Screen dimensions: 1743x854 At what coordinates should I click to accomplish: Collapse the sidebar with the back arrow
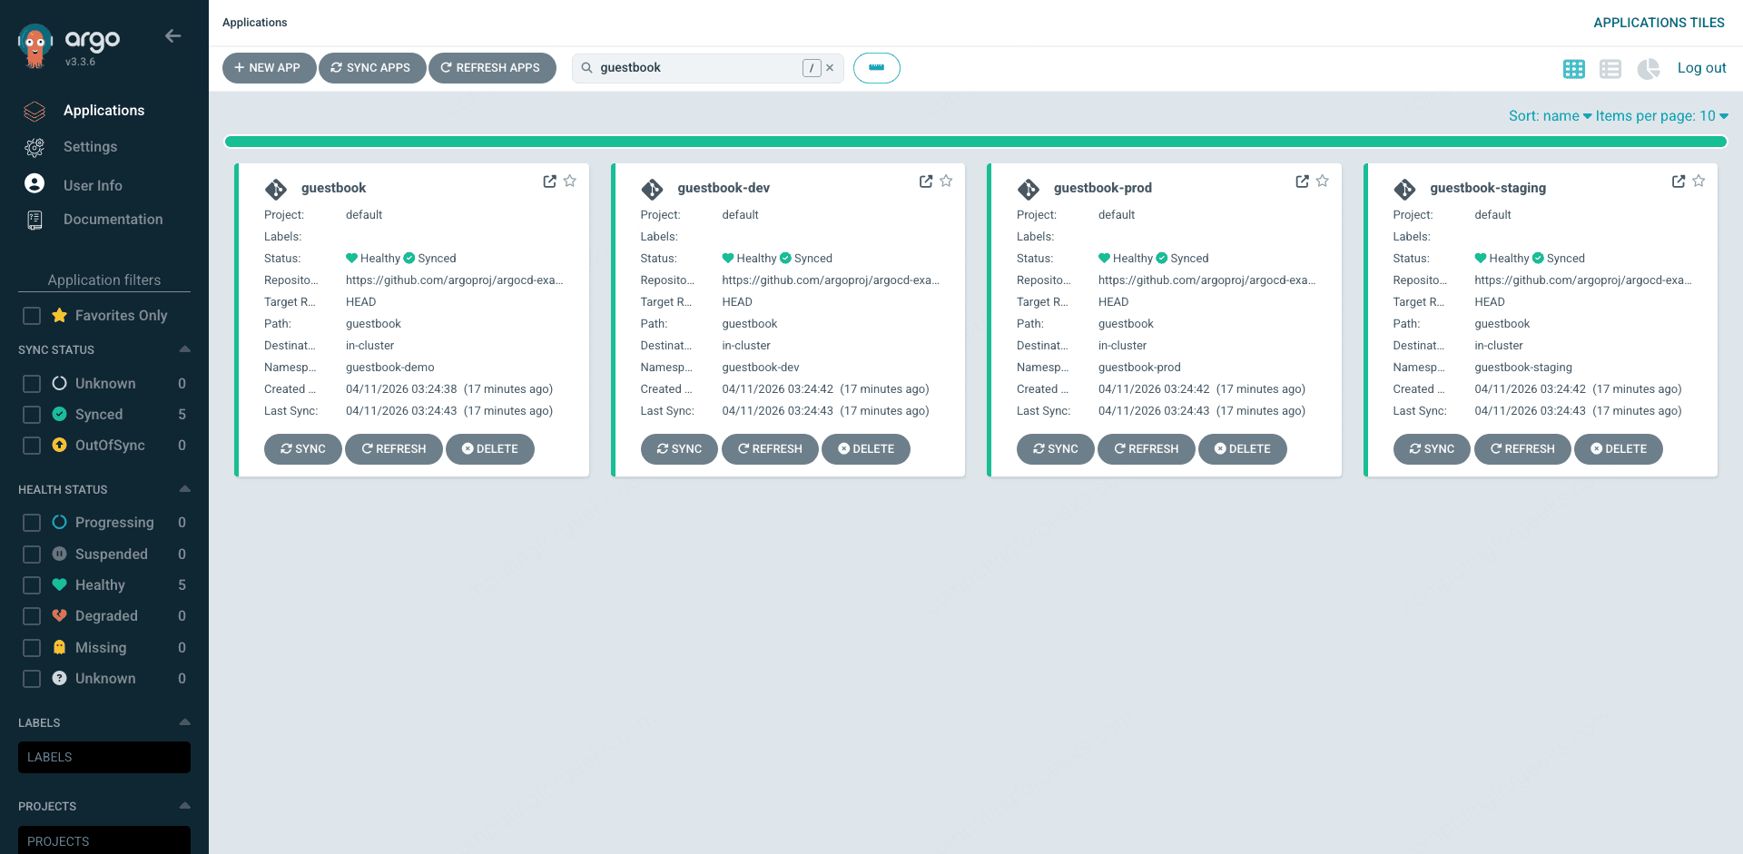pyautogui.click(x=172, y=35)
